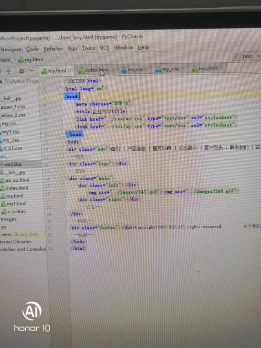Screen dimensions: 261x348
Task: Open the pop run configuration dropdown
Action: [x=247, y=56]
